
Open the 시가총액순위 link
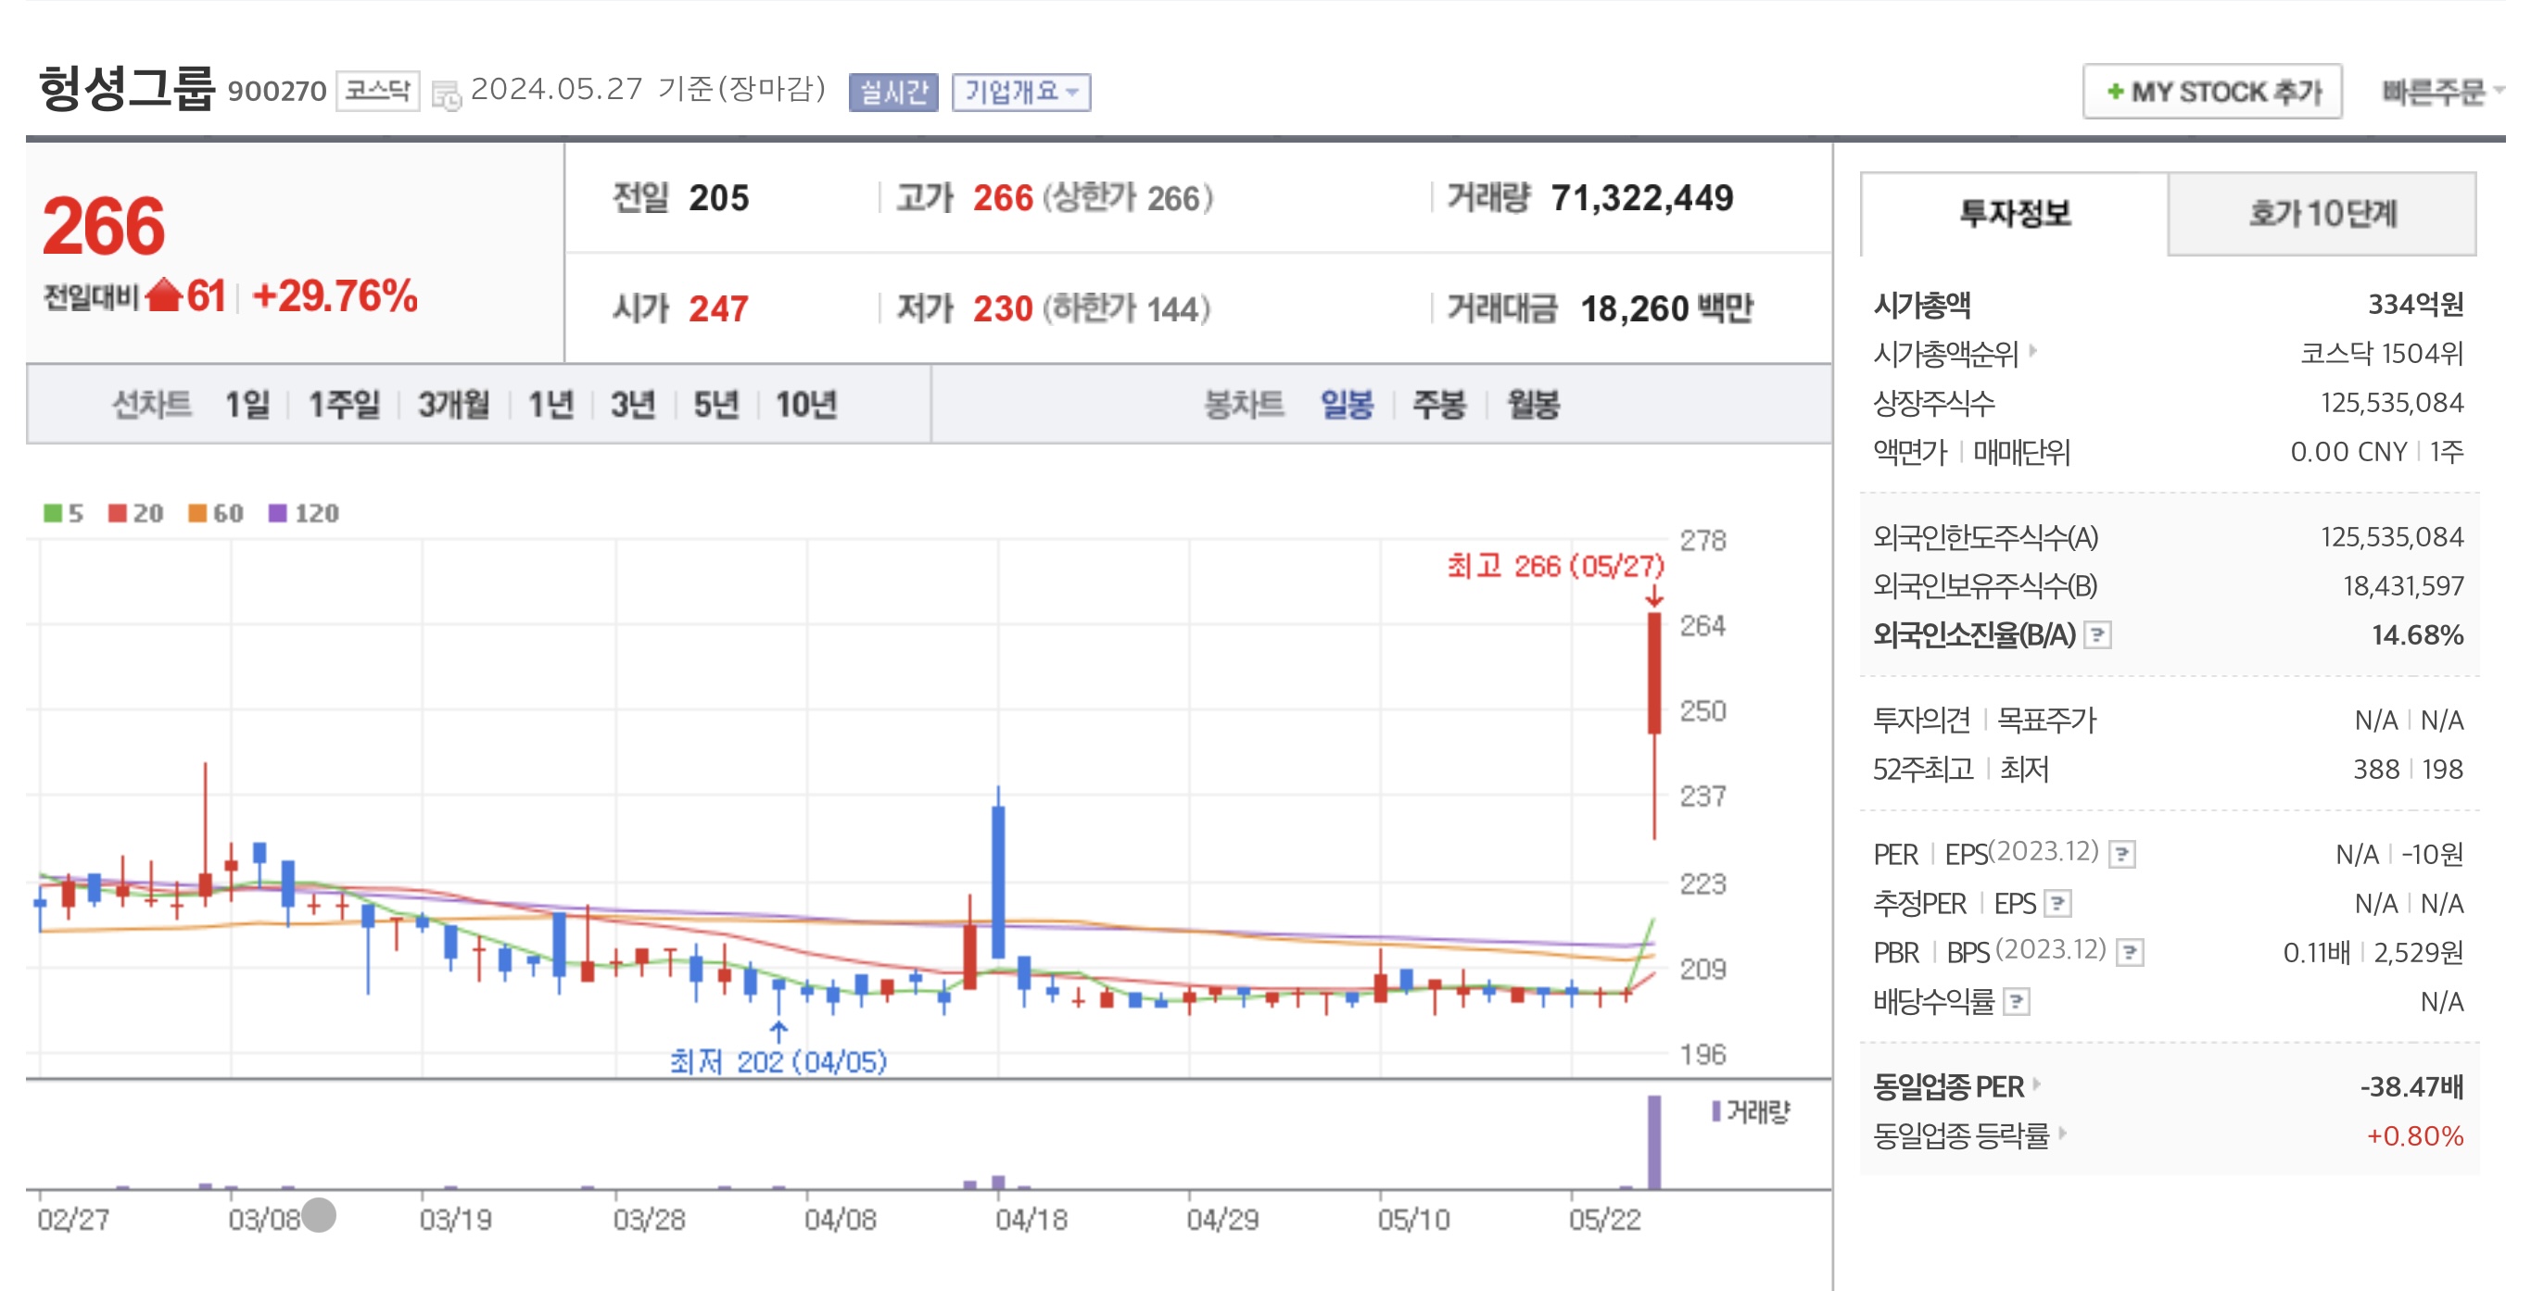point(1945,354)
